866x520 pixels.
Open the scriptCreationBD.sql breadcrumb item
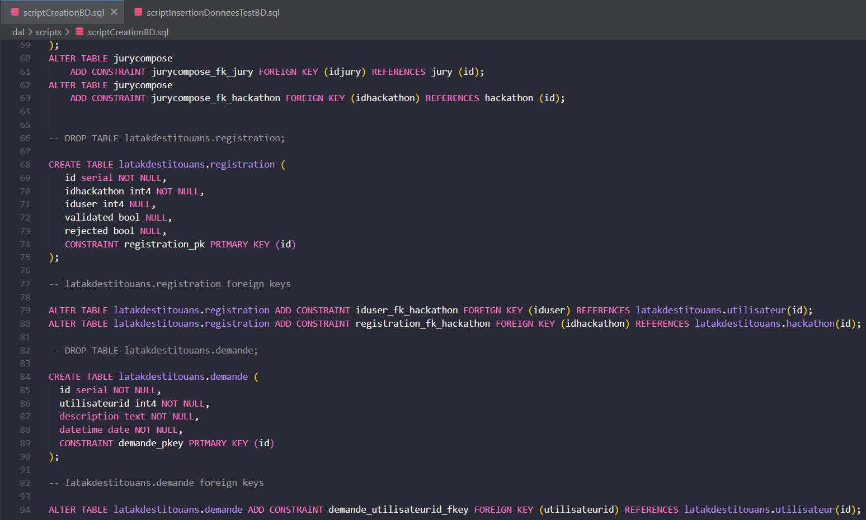point(128,32)
